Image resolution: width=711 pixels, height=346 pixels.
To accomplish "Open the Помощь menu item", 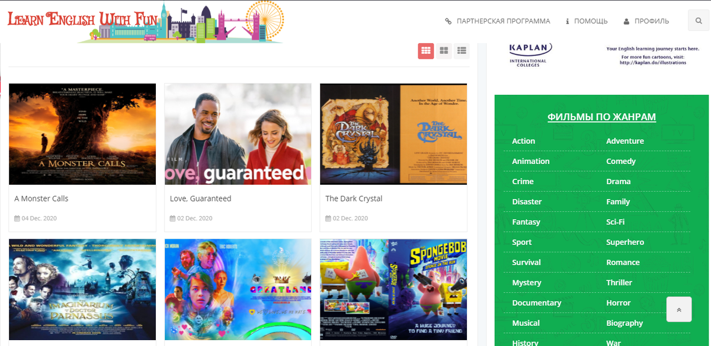I will click(x=587, y=21).
